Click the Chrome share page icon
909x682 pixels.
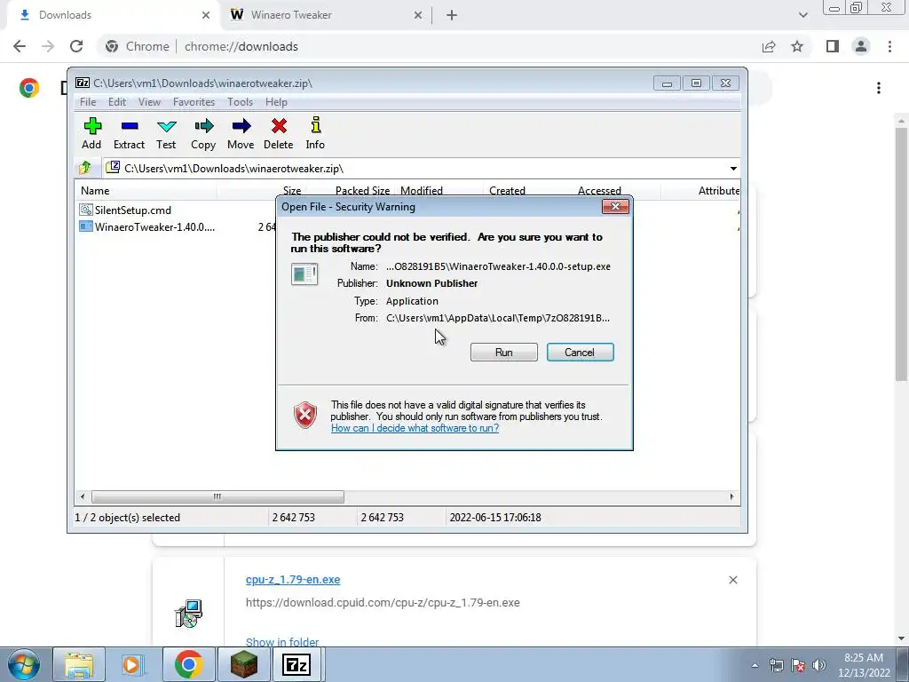tap(769, 46)
